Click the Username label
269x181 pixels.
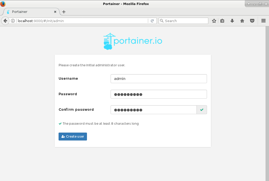point(68,78)
